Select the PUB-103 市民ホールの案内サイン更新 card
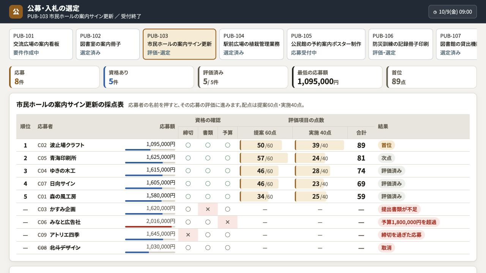Screen dimensions: 486x273 click(x=180, y=44)
